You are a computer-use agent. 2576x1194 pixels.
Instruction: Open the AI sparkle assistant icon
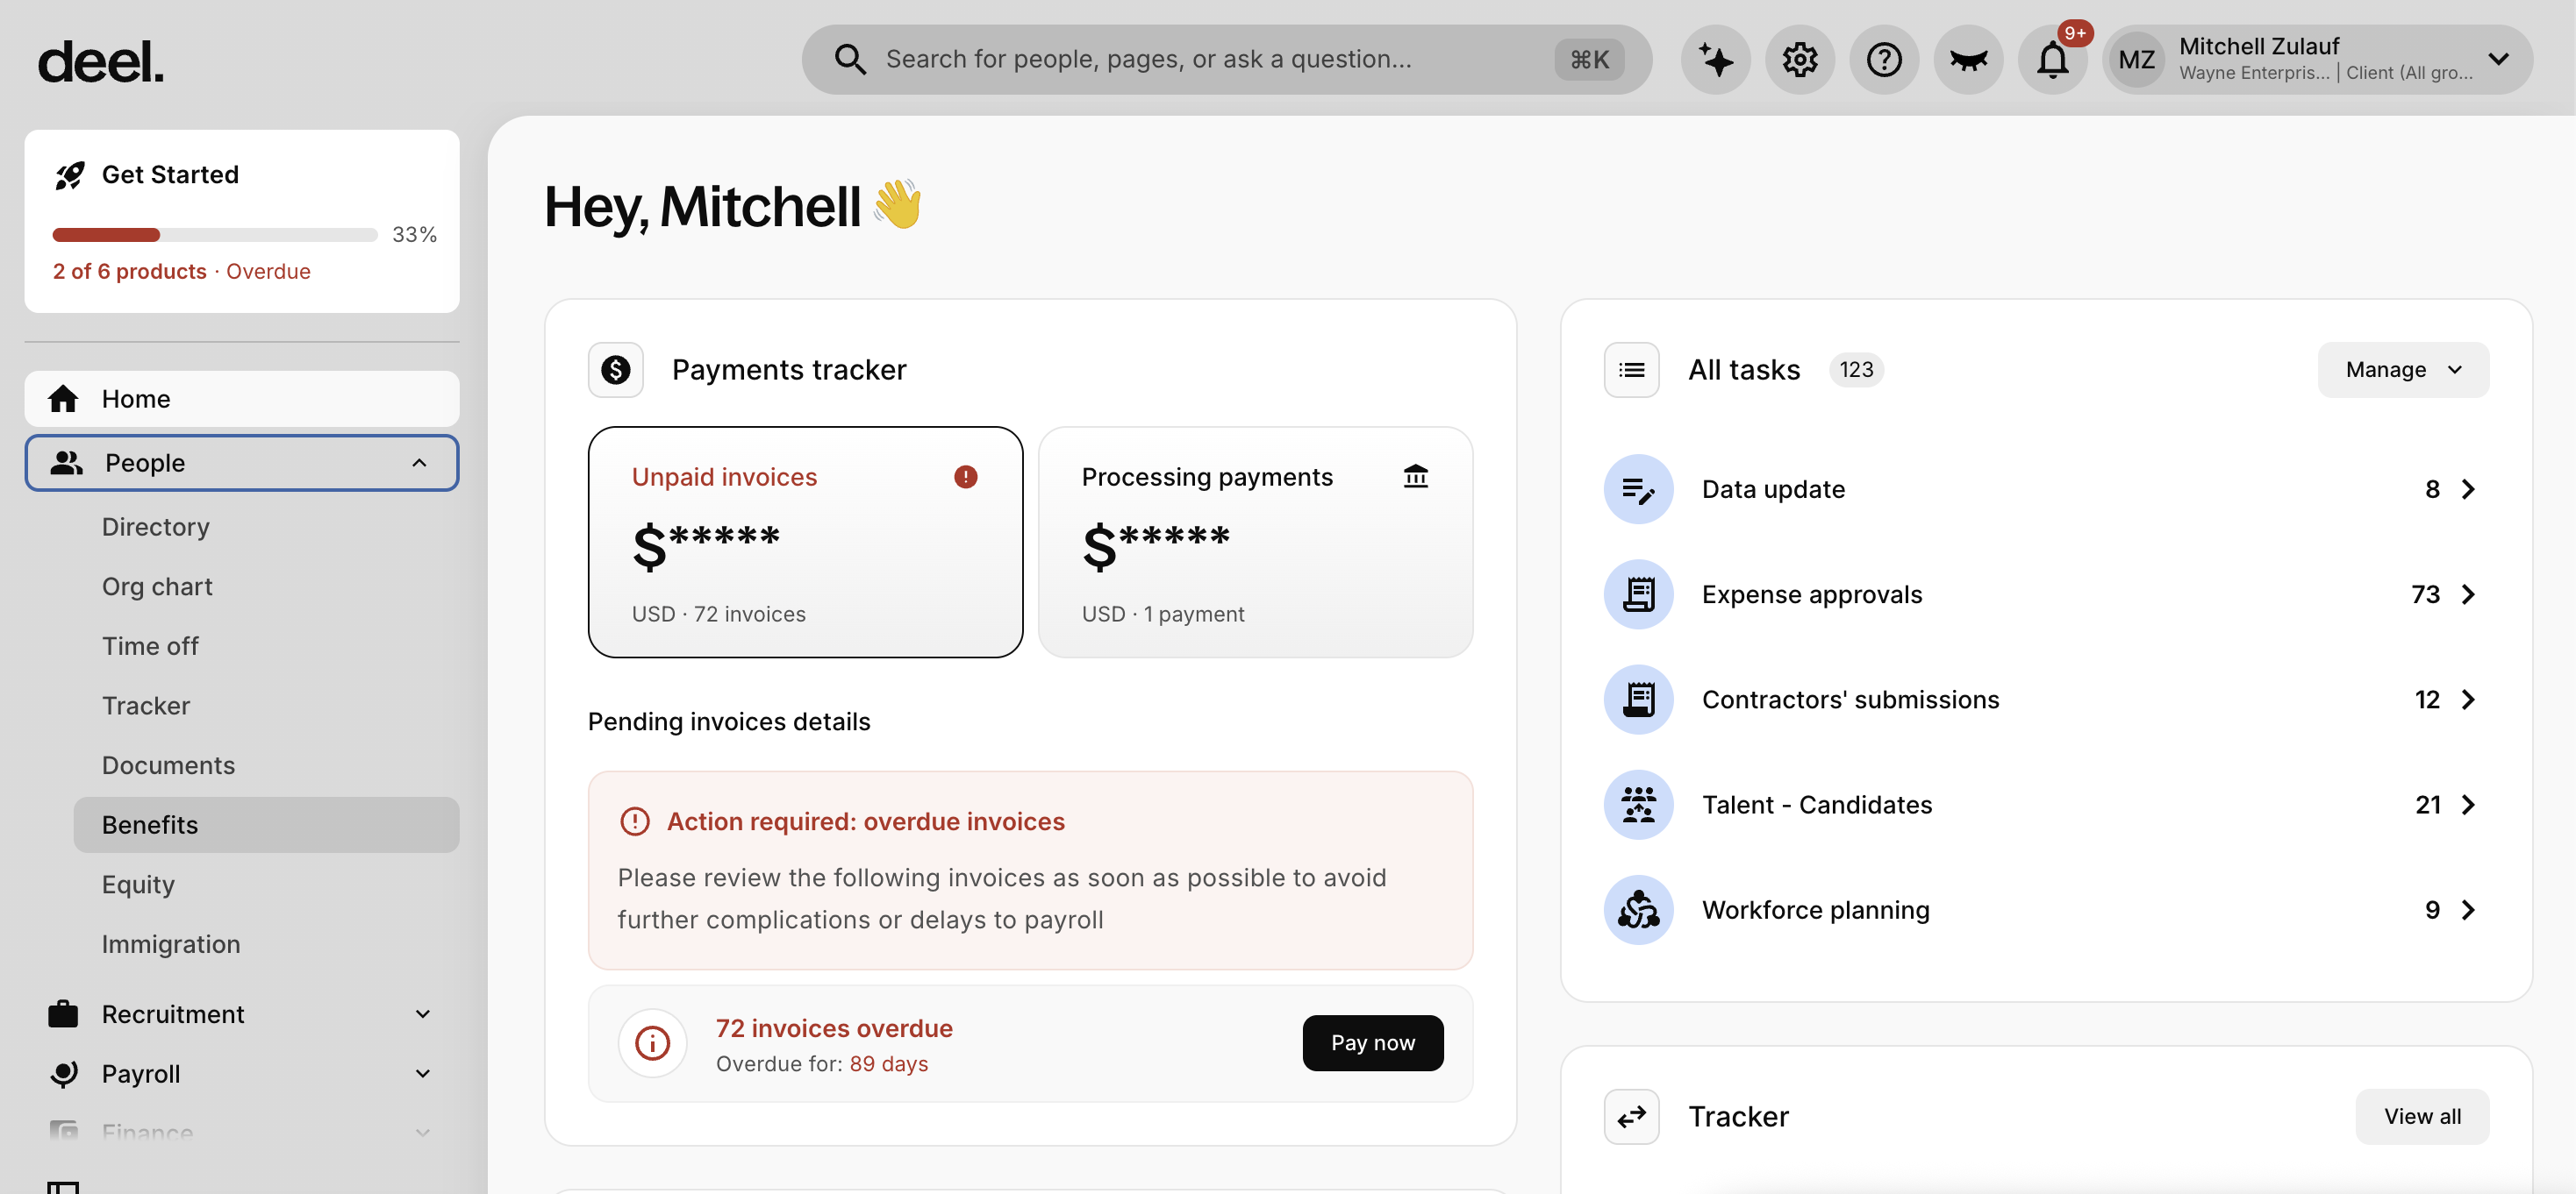click(1715, 60)
